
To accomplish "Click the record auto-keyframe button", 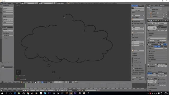I will pos(80,90).
